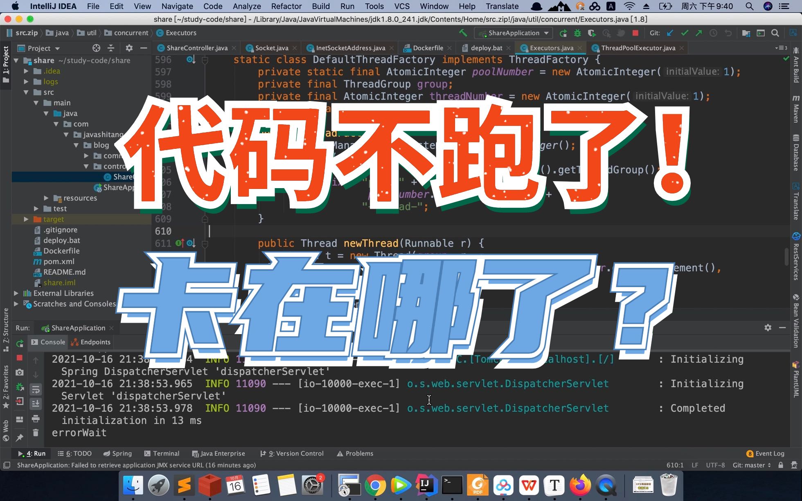Toggle soft-wrap in the console
Image resolution: width=802 pixels, height=501 pixels.
coord(36,389)
